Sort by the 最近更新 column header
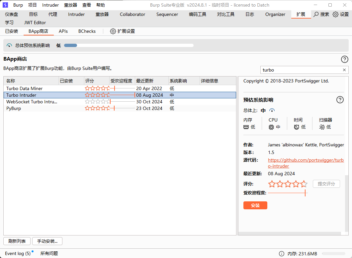The width and height of the screenshot is (352, 258). (x=152, y=81)
